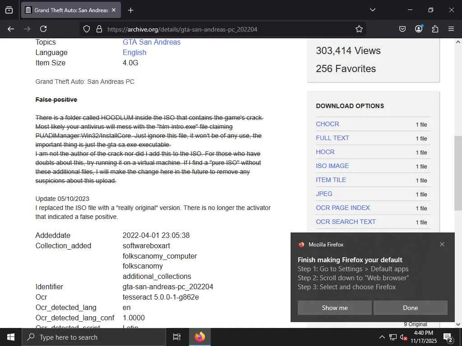Bookmark this page with star icon
This screenshot has width=462, height=346.
[x=359, y=29]
